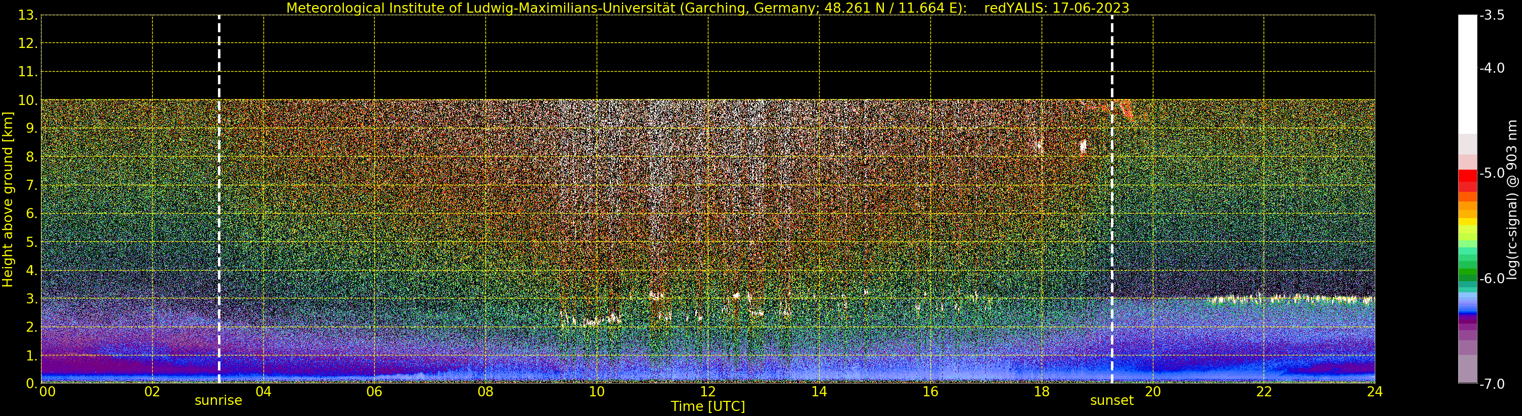Click the 'sunrise' label below the x-axis
Screen dimensions: 1522x416
pos(218,401)
